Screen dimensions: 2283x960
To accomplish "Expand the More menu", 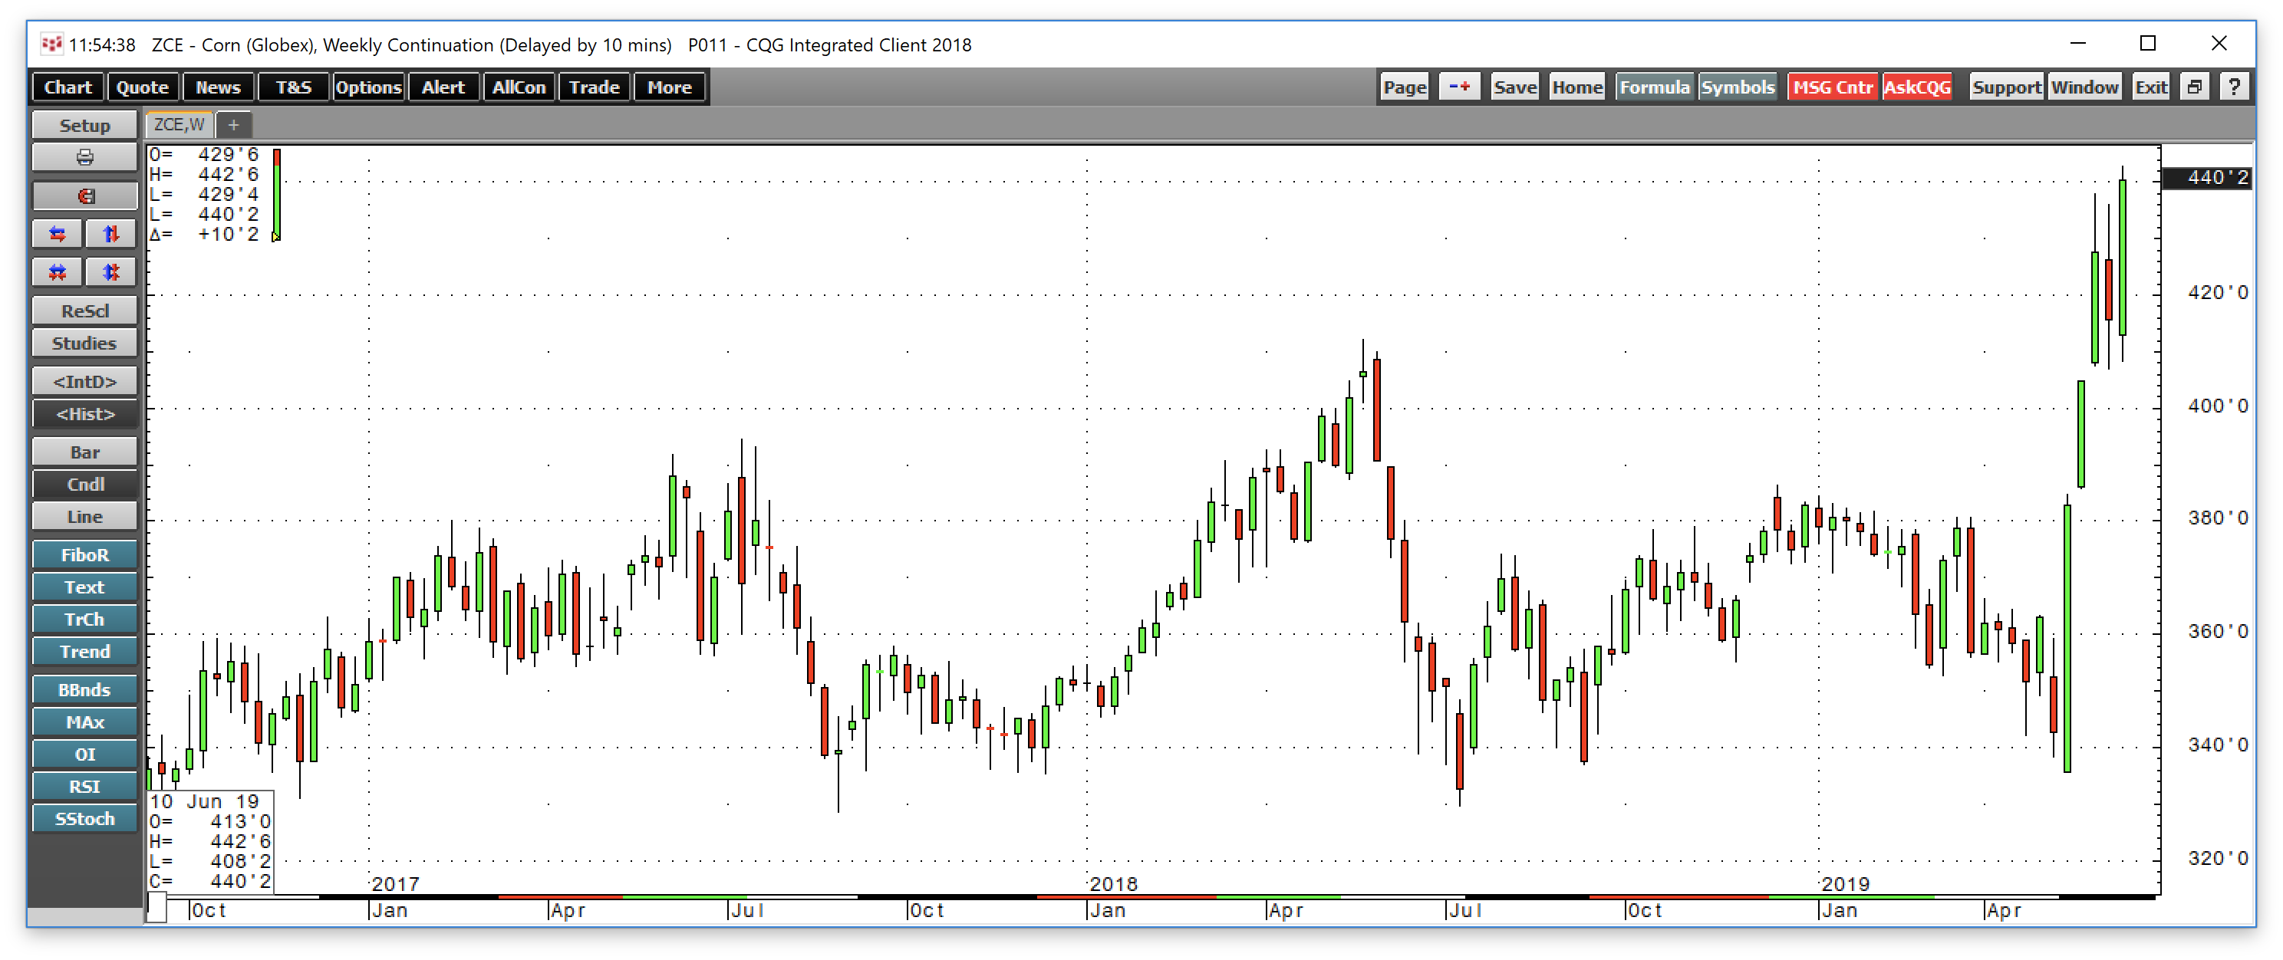I will click(669, 87).
